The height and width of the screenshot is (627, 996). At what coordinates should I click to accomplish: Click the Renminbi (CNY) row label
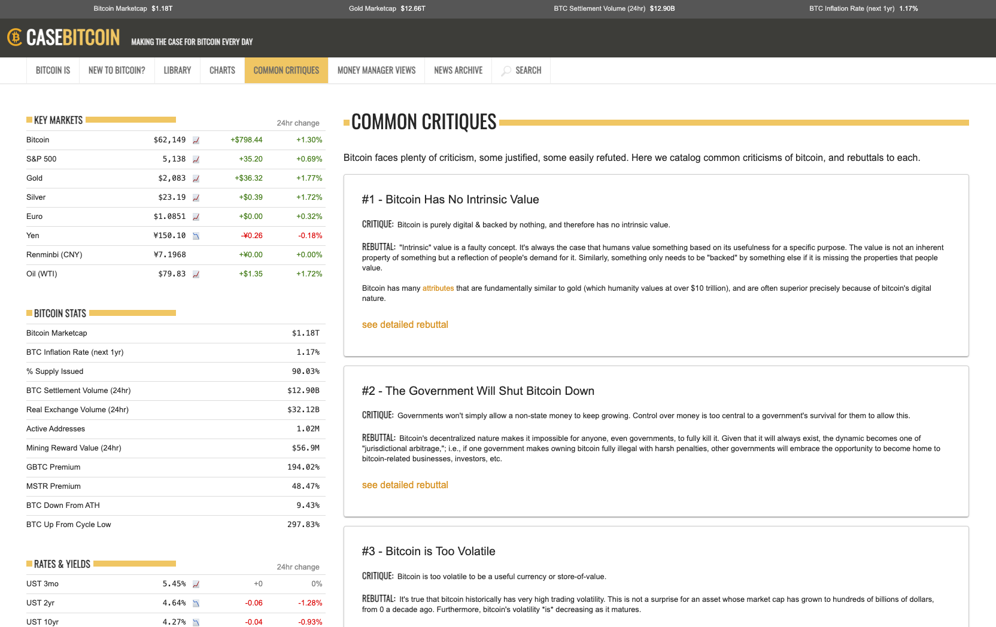[x=54, y=255]
